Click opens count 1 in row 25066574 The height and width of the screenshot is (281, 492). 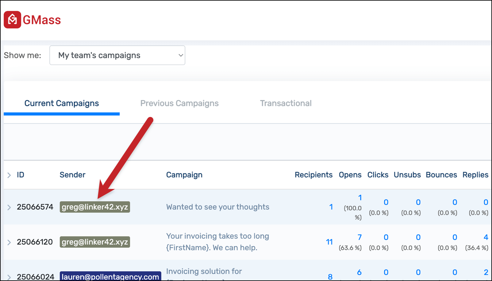[x=360, y=198]
